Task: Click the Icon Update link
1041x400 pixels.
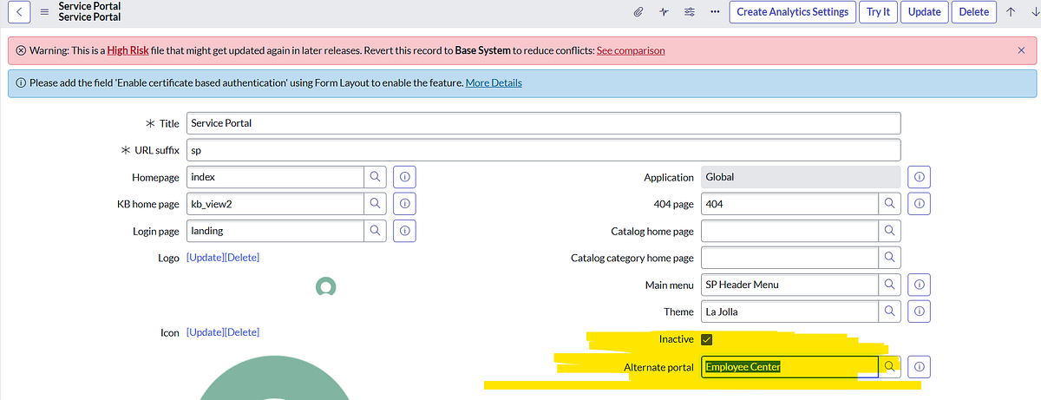Action: click(x=205, y=332)
